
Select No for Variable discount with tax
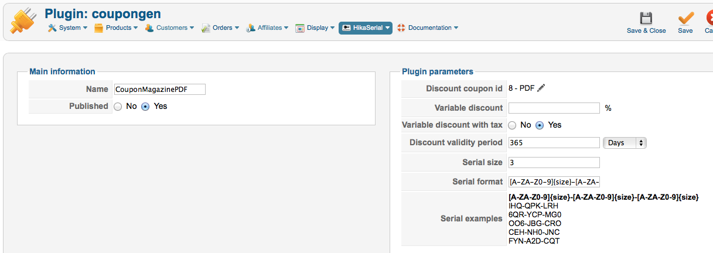coord(512,125)
